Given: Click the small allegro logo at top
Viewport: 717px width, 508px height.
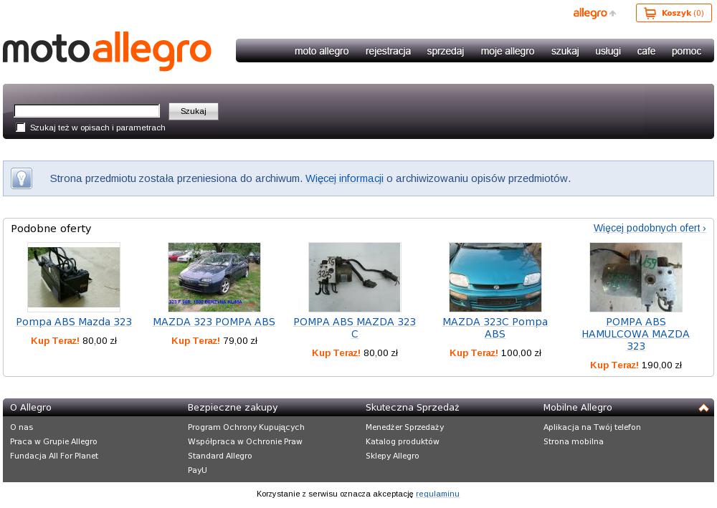Looking at the screenshot, I should [x=594, y=13].
